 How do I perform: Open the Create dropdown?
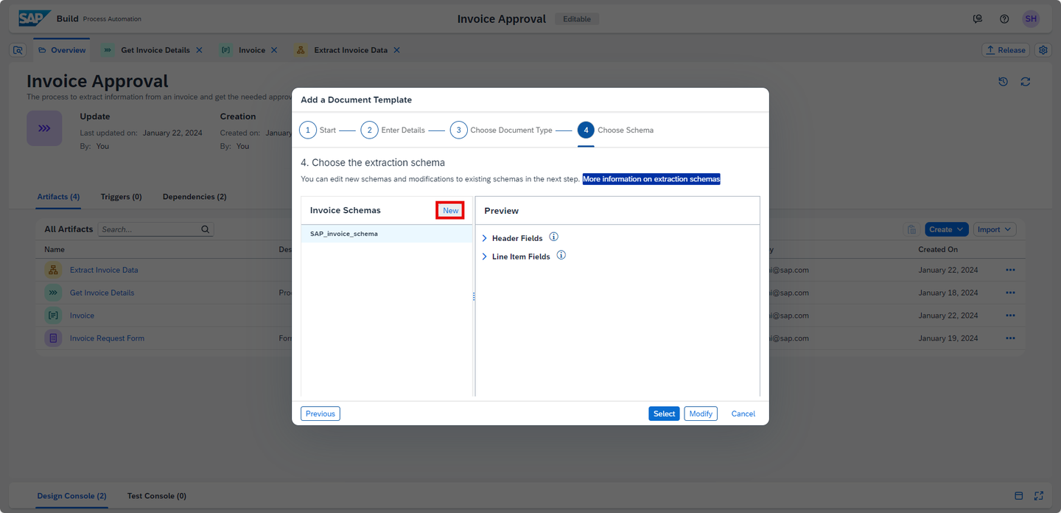(947, 229)
